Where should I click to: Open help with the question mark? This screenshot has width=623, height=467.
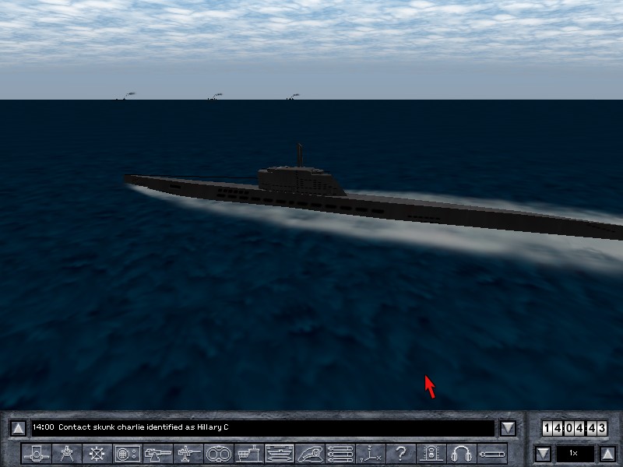pos(401,453)
